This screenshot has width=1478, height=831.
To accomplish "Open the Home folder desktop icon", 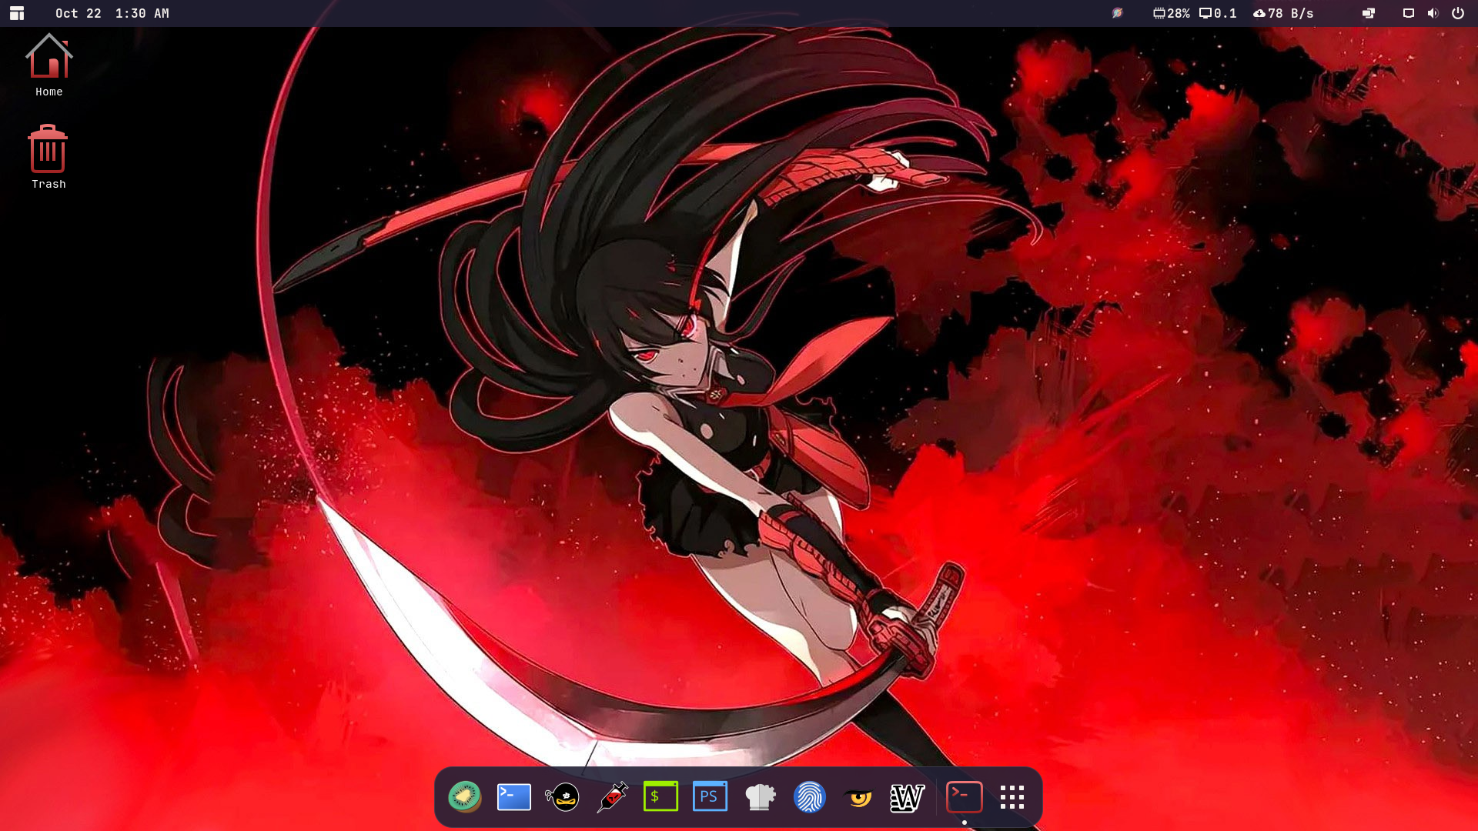I will (x=48, y=65).
